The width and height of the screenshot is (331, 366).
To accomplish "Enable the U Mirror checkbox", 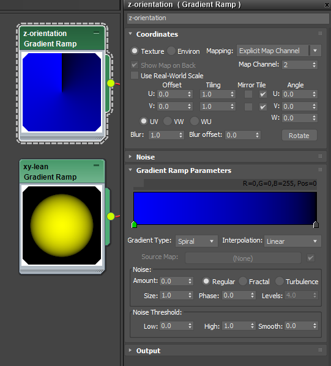I will click(x=248, y=94).
